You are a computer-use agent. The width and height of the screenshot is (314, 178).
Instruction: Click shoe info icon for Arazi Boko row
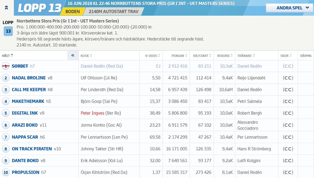pos(288,125)
